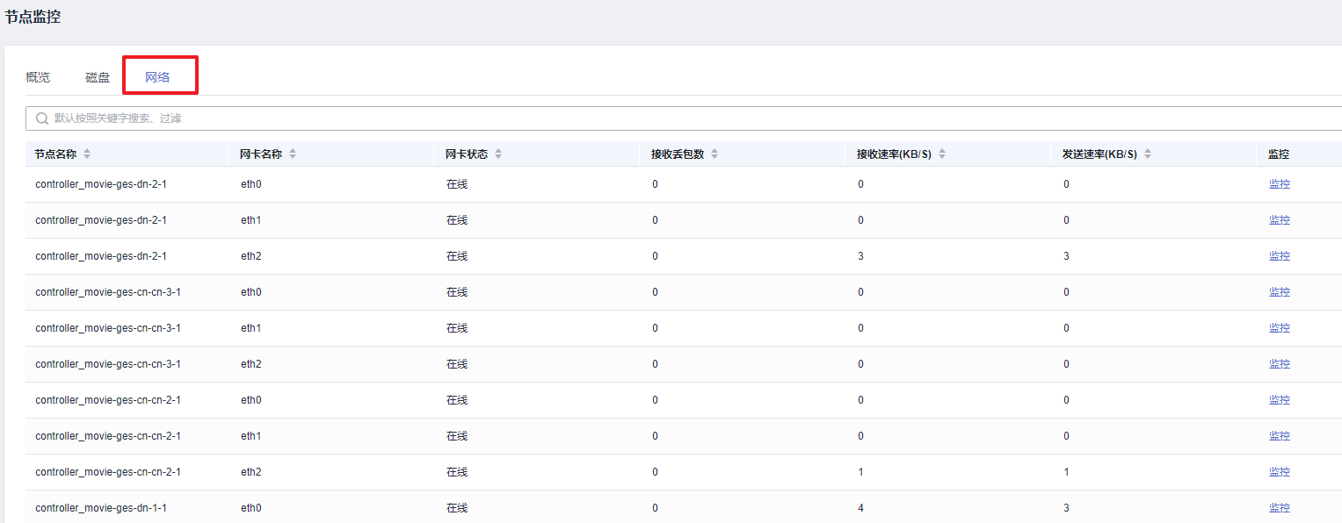Click the search magnifier icon
1342x523 pixels.
pyautogui.click(x=42, y=118)
